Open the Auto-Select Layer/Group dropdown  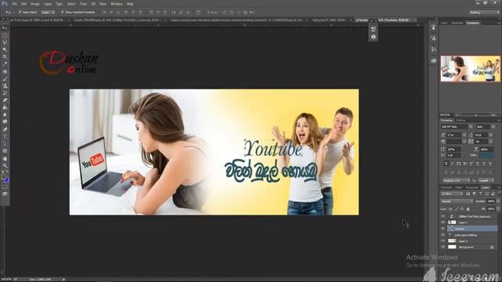pos(48,13)
